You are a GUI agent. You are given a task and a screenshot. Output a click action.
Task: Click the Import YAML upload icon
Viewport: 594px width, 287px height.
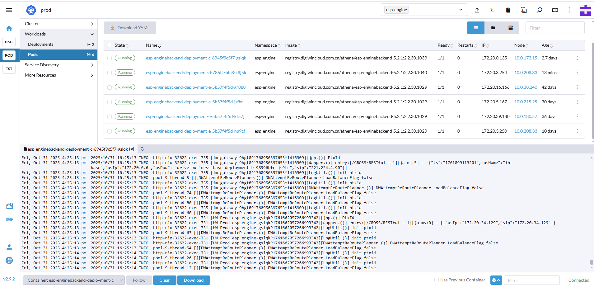tap(477, 10)
